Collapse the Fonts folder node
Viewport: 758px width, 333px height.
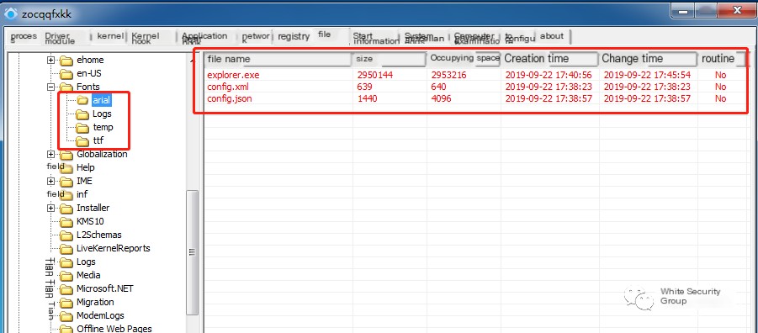point(50,87)
